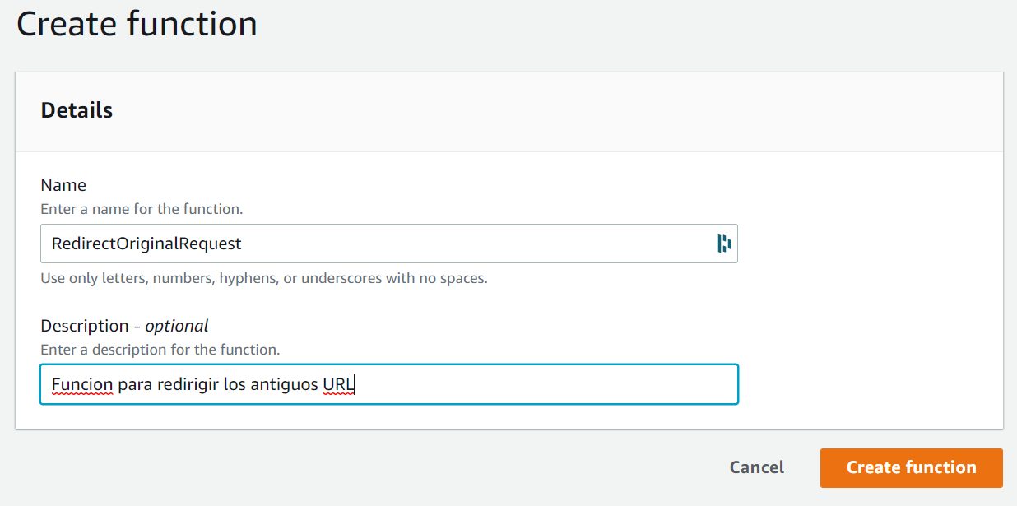Click the 'Enter a description for the function' hint
This screenshot has height=506, width=1017.
(160, 350)
